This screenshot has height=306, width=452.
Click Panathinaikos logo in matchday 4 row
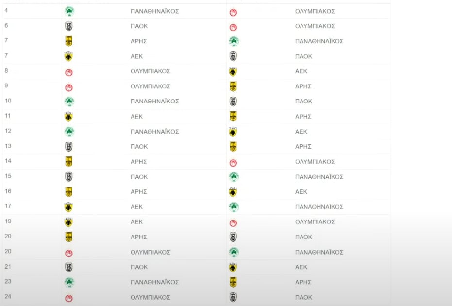point(69,11)
